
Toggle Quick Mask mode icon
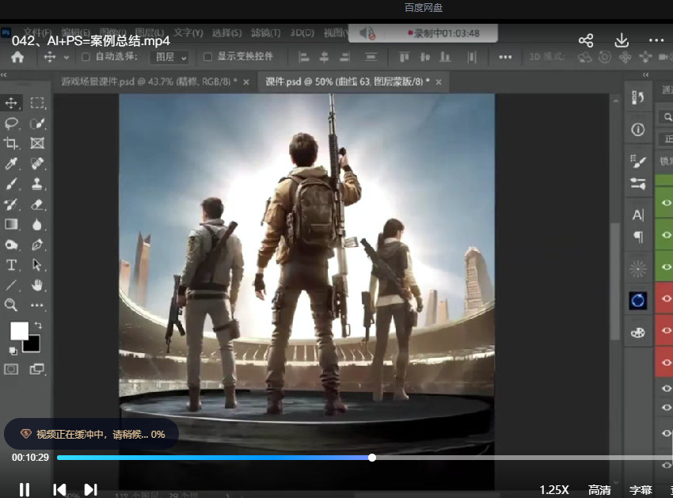(x=11, y=369)
